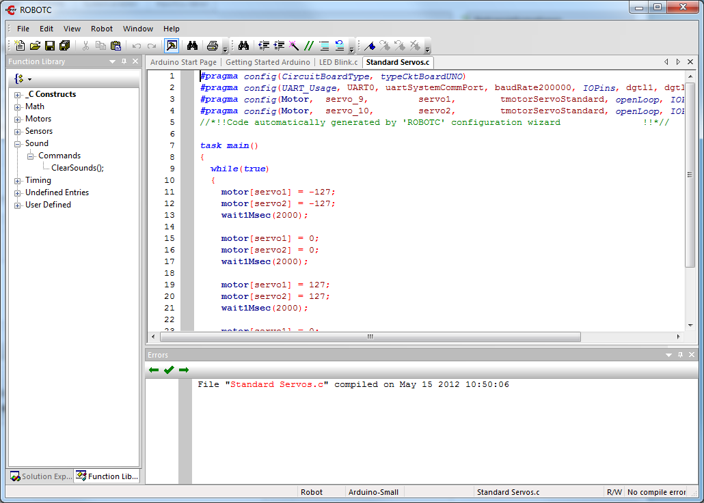Screen dimensions: 704x503
Task: Jump to the next error with the right green arrow
Action: [x=184, y=370]
